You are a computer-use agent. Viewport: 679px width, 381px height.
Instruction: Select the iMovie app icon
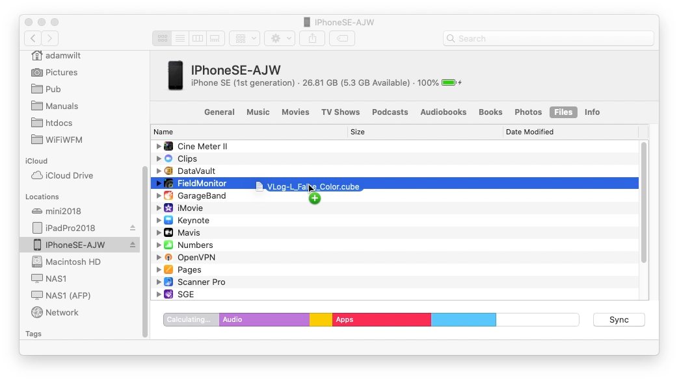(168, 208)
